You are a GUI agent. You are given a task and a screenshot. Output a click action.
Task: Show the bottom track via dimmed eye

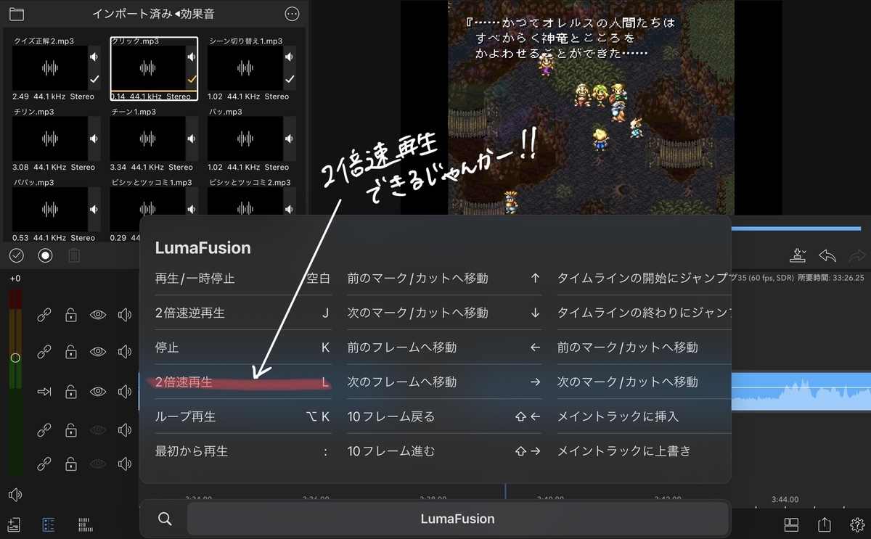pyautogui.click(x=97, y=464)
